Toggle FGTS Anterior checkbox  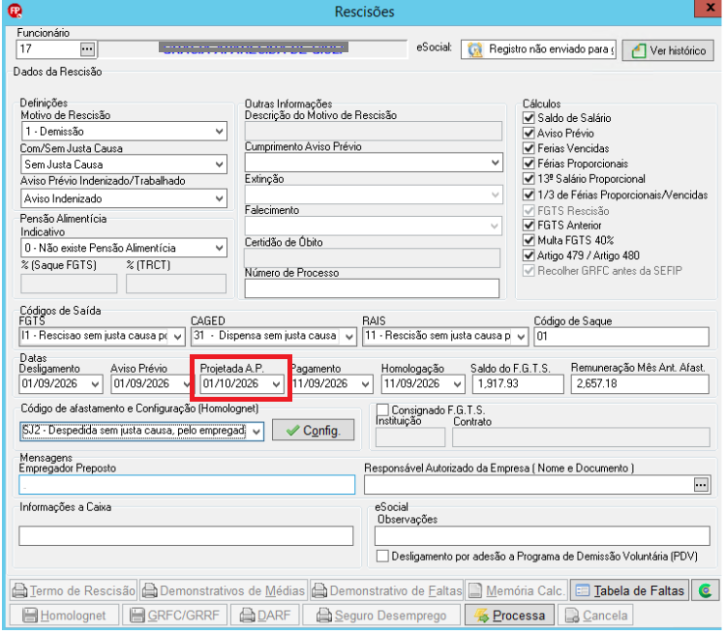[529, 226]
